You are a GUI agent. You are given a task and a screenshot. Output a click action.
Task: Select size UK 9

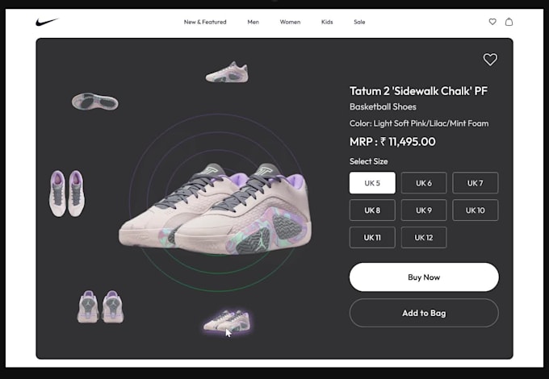click(424, 210)
